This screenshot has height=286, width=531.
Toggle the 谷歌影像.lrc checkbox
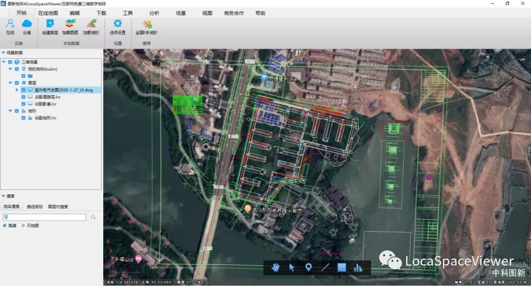coord(24,104)
